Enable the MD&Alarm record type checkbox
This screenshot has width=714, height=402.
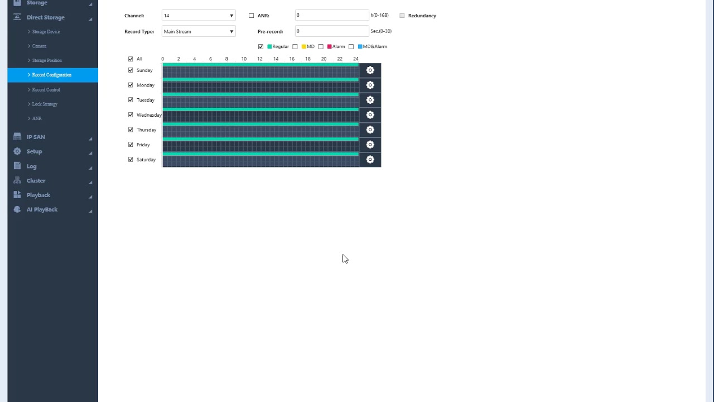click(x=351, y=46)
